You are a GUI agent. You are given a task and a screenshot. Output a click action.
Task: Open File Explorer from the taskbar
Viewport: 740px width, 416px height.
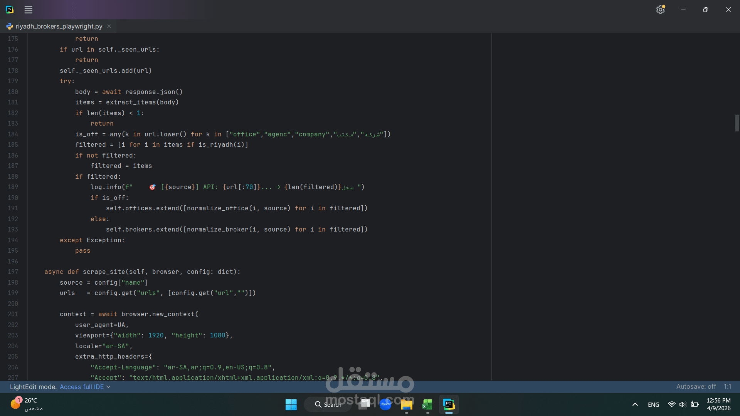click(x=406, y=404)
